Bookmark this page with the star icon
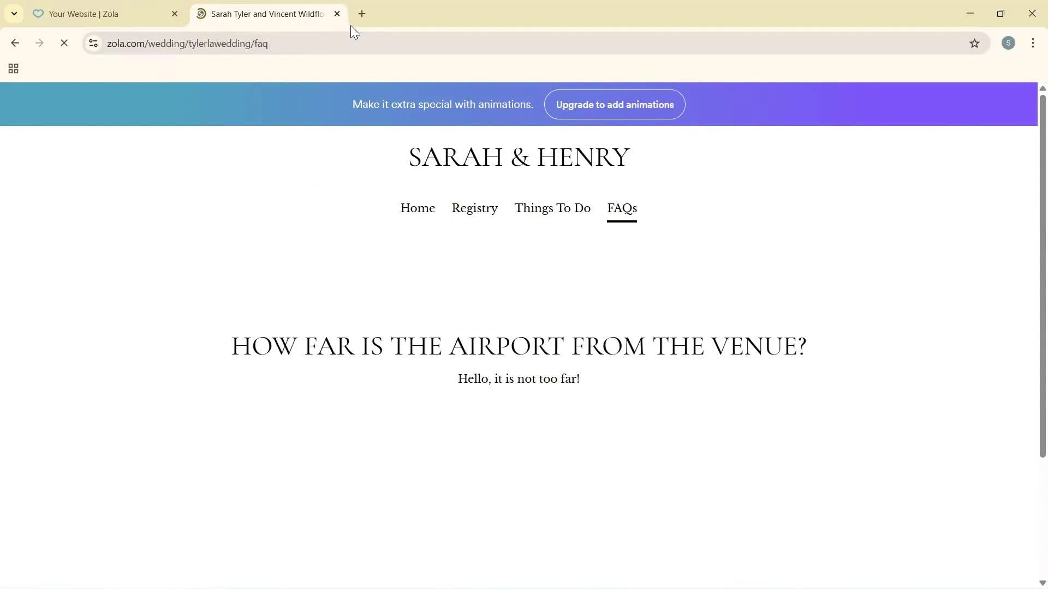 coord(975,43)
